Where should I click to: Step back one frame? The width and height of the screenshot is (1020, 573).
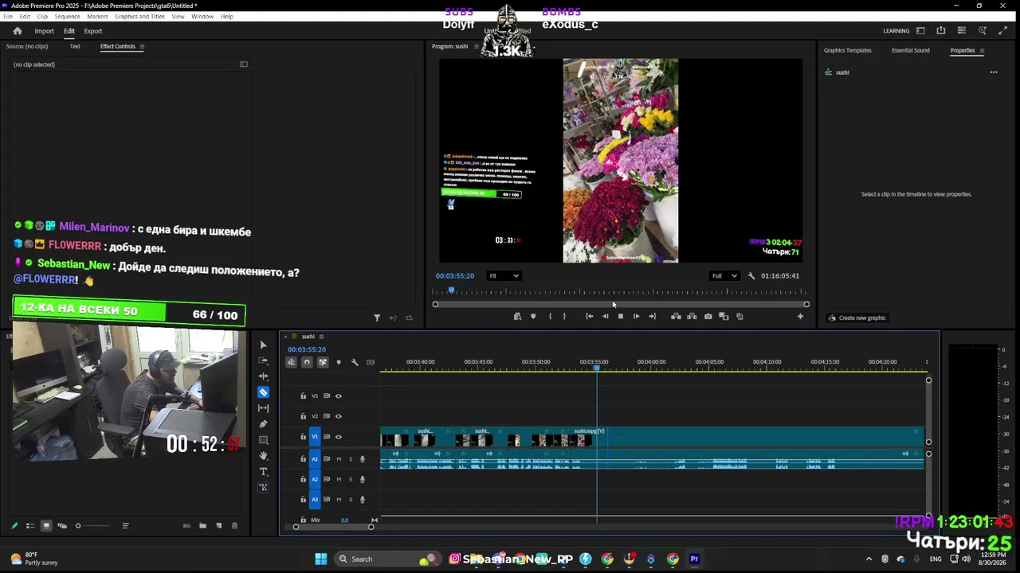605,317
